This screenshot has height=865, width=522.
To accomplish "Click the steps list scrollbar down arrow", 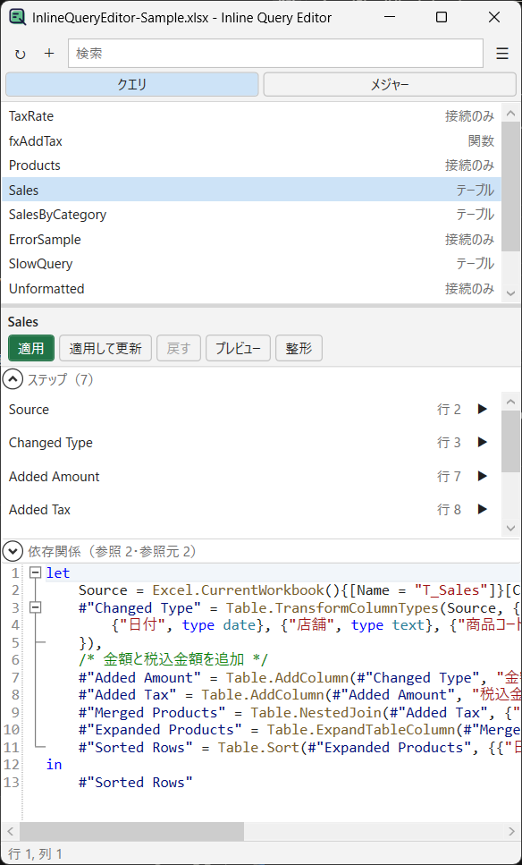I will point(510,529).
